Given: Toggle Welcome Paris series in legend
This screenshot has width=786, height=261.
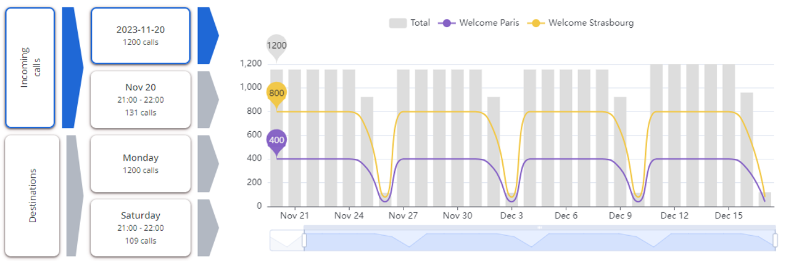Looking at the screenshot, I should point(479,23).
